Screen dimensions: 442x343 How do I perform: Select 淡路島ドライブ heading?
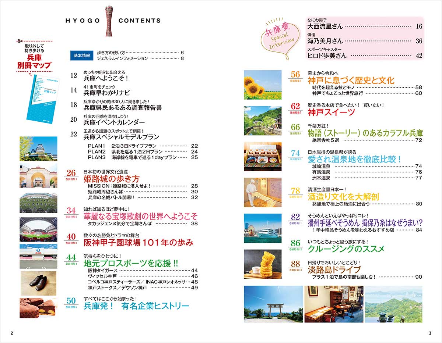[x=334, y=269]
